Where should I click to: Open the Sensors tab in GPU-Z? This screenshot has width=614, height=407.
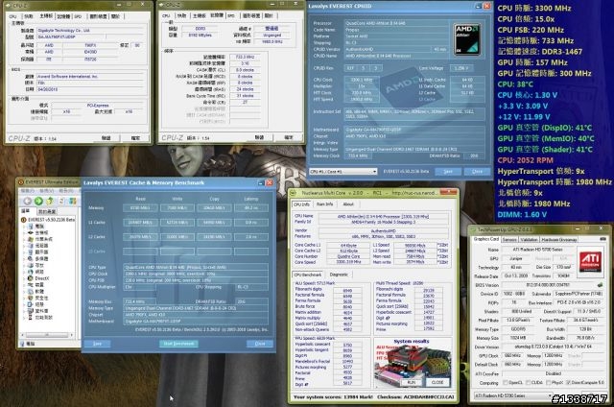pyautogui.click(x=509, y=239)
